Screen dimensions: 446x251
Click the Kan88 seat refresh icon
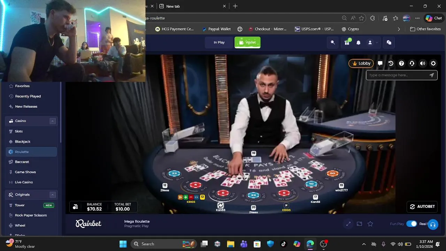pyautogui.click(x=220, y=205)
